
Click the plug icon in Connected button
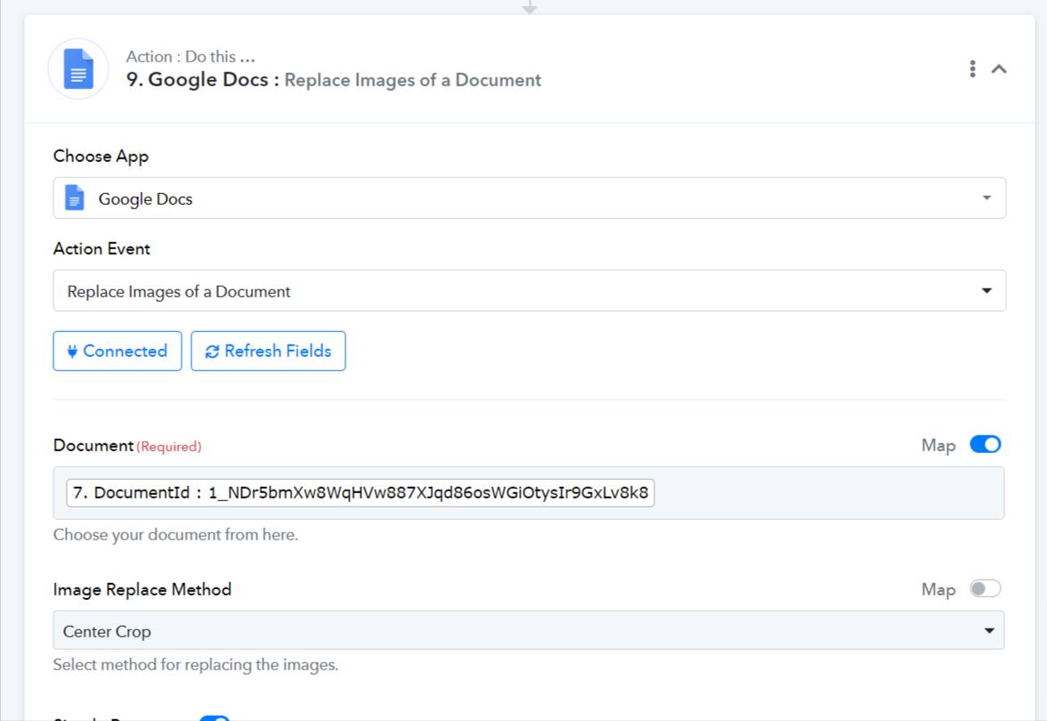(72, 351)
